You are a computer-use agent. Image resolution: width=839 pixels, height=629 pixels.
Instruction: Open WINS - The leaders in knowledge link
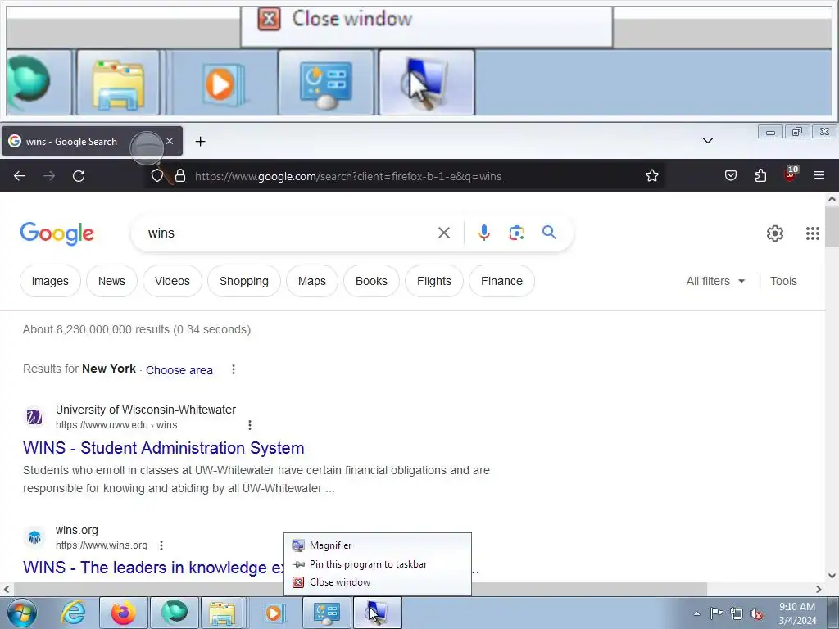(154, 568)
